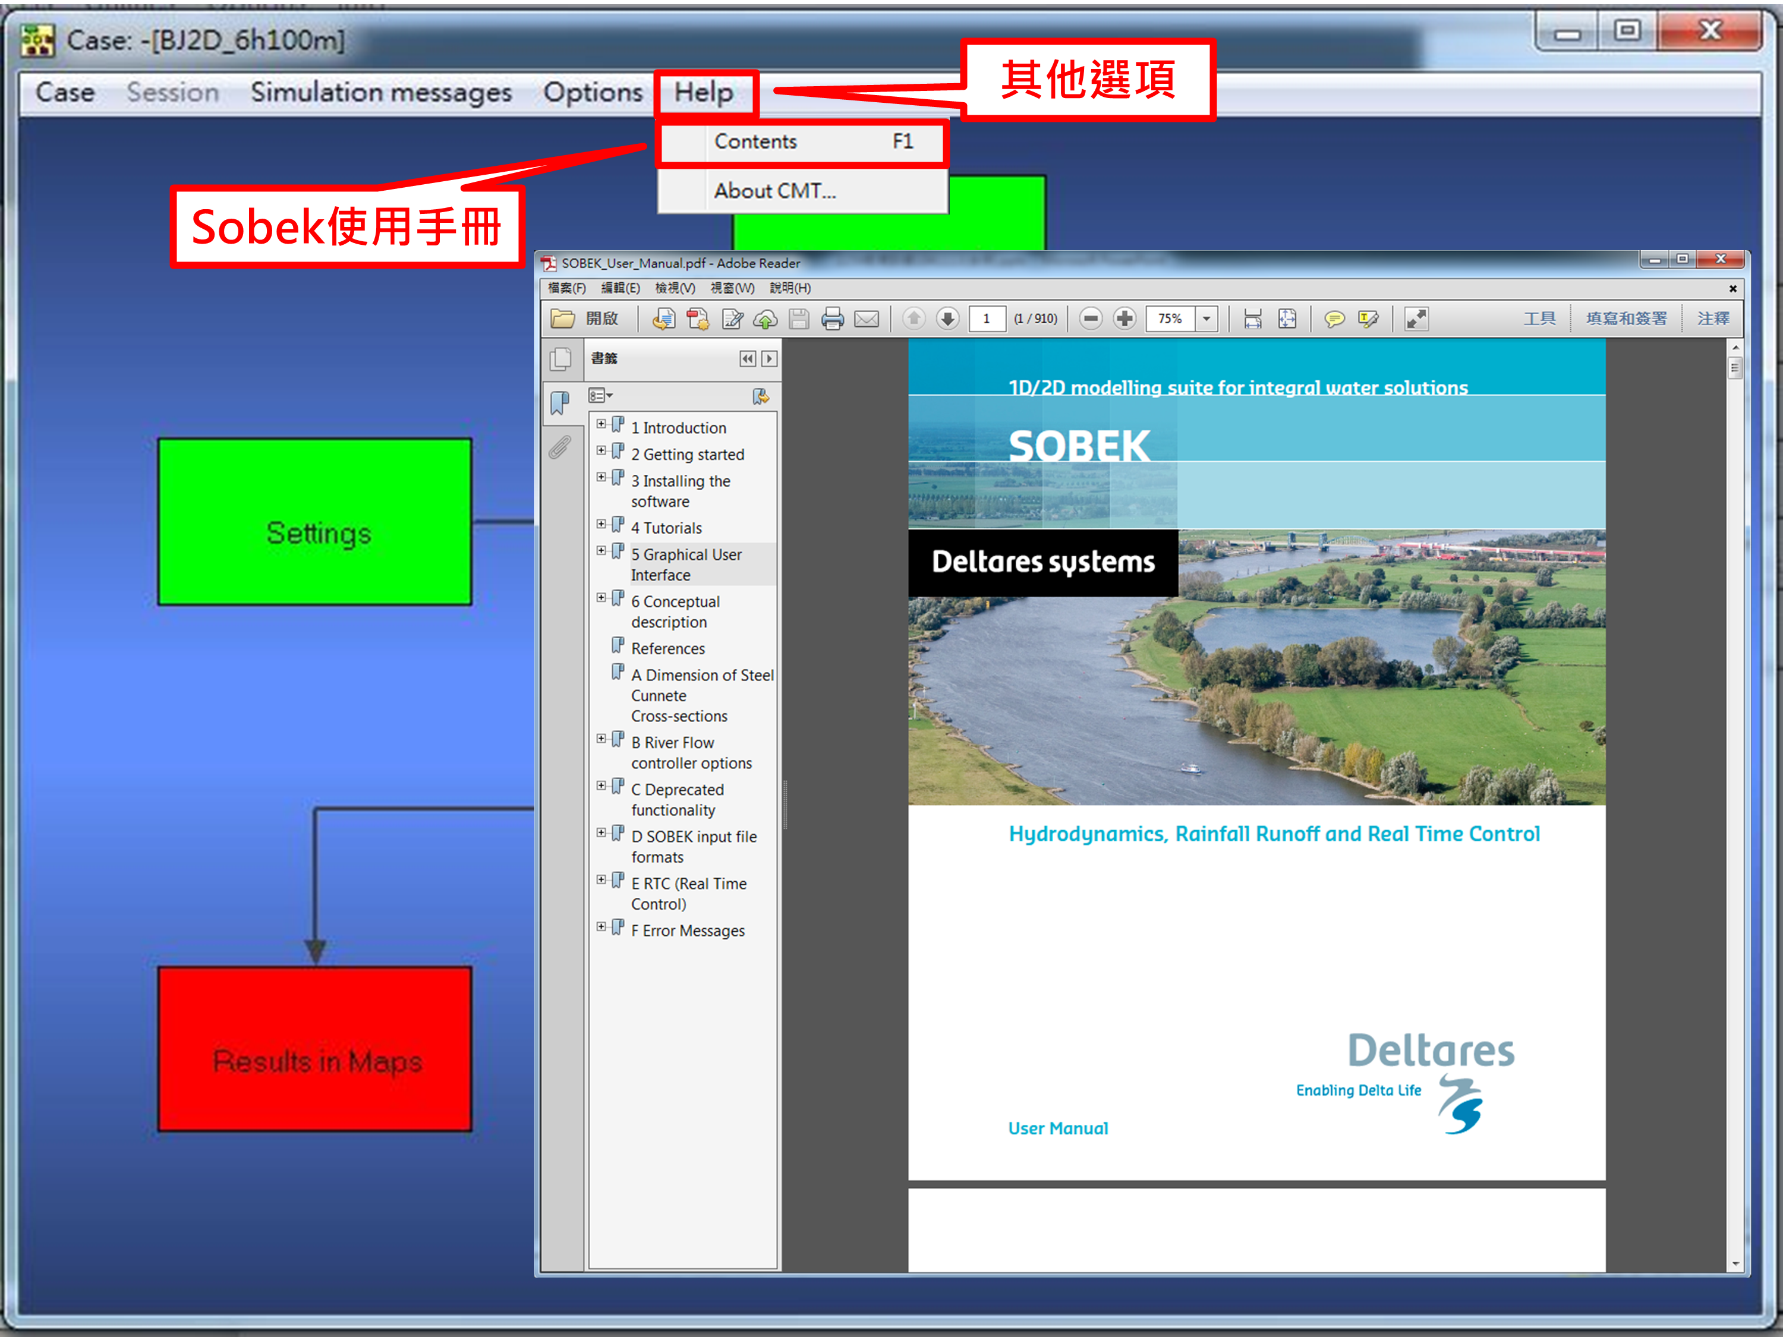Open the 注釋 comment pane
The image size is (1783, 1337).
click(x=1713, y=319)
